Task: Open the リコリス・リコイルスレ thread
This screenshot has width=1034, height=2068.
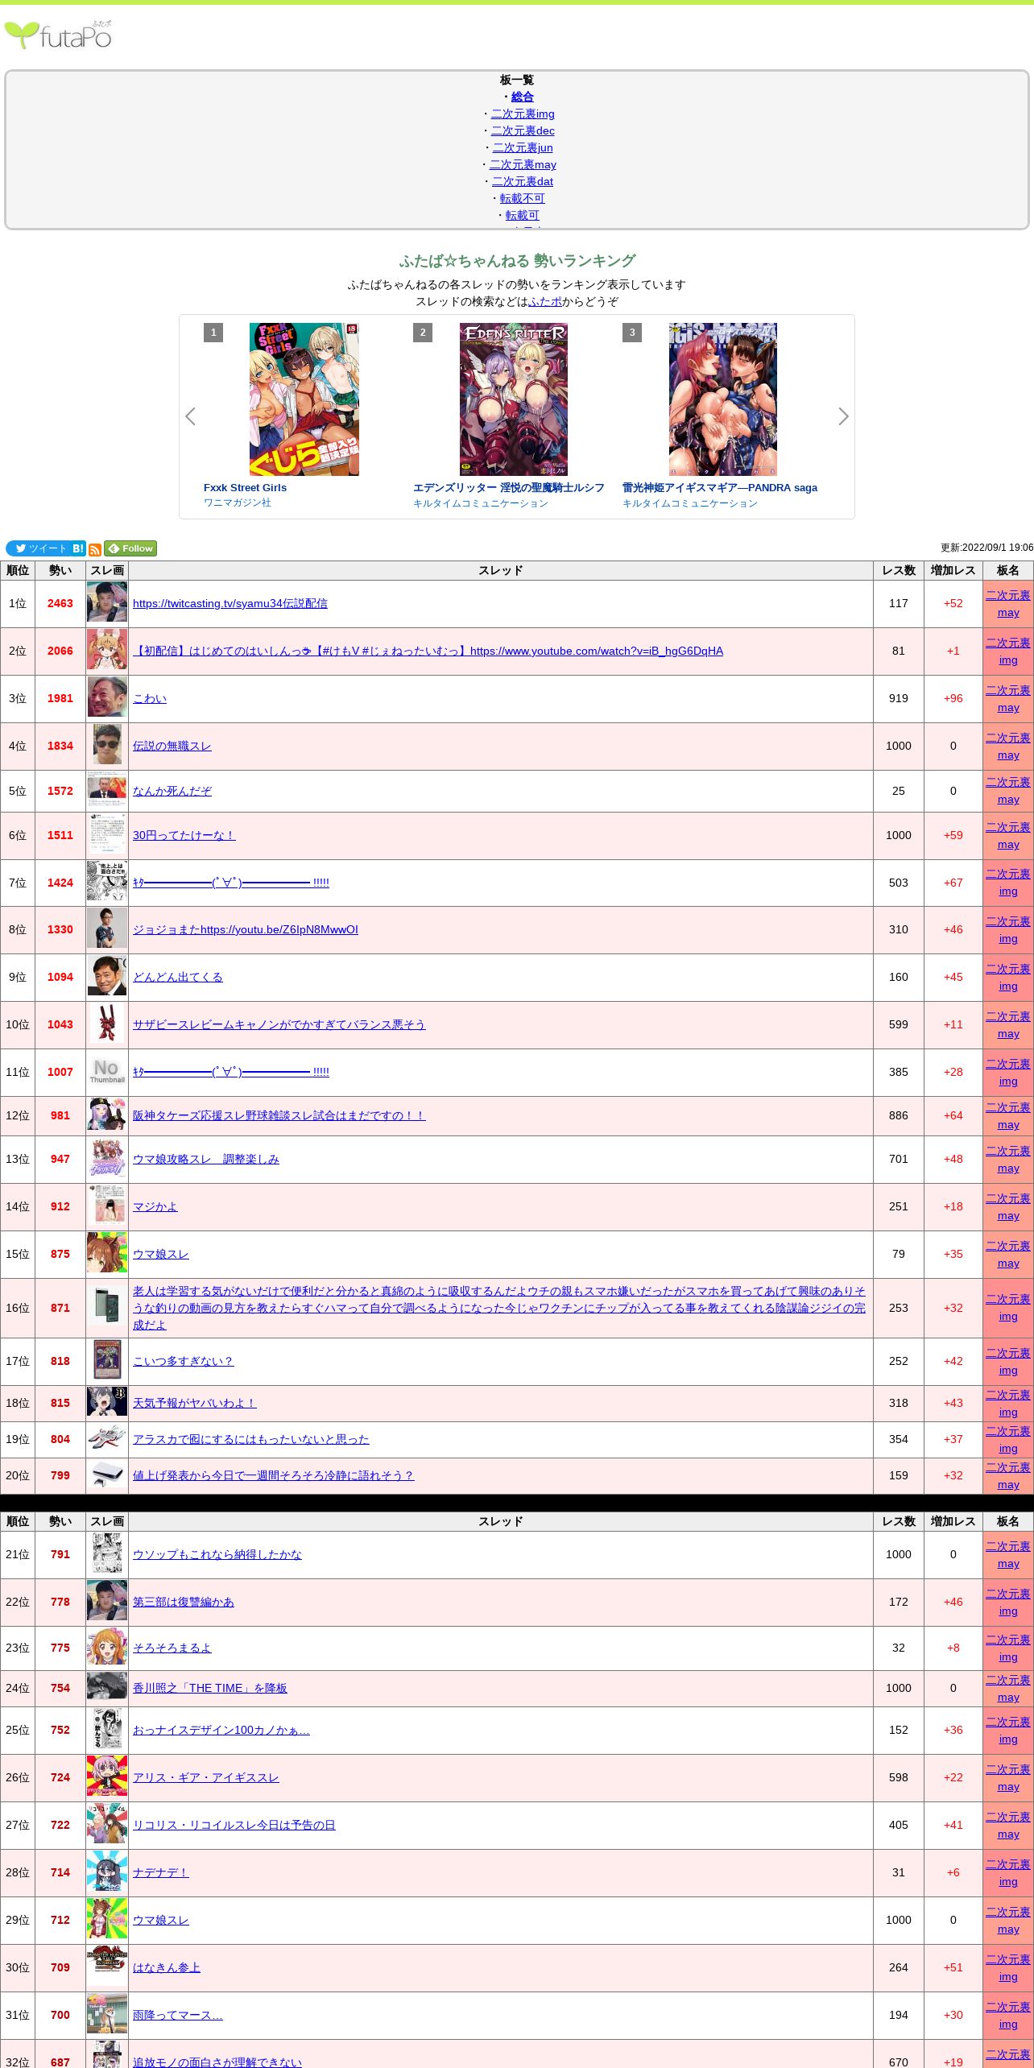Action: click(234, 1825)
